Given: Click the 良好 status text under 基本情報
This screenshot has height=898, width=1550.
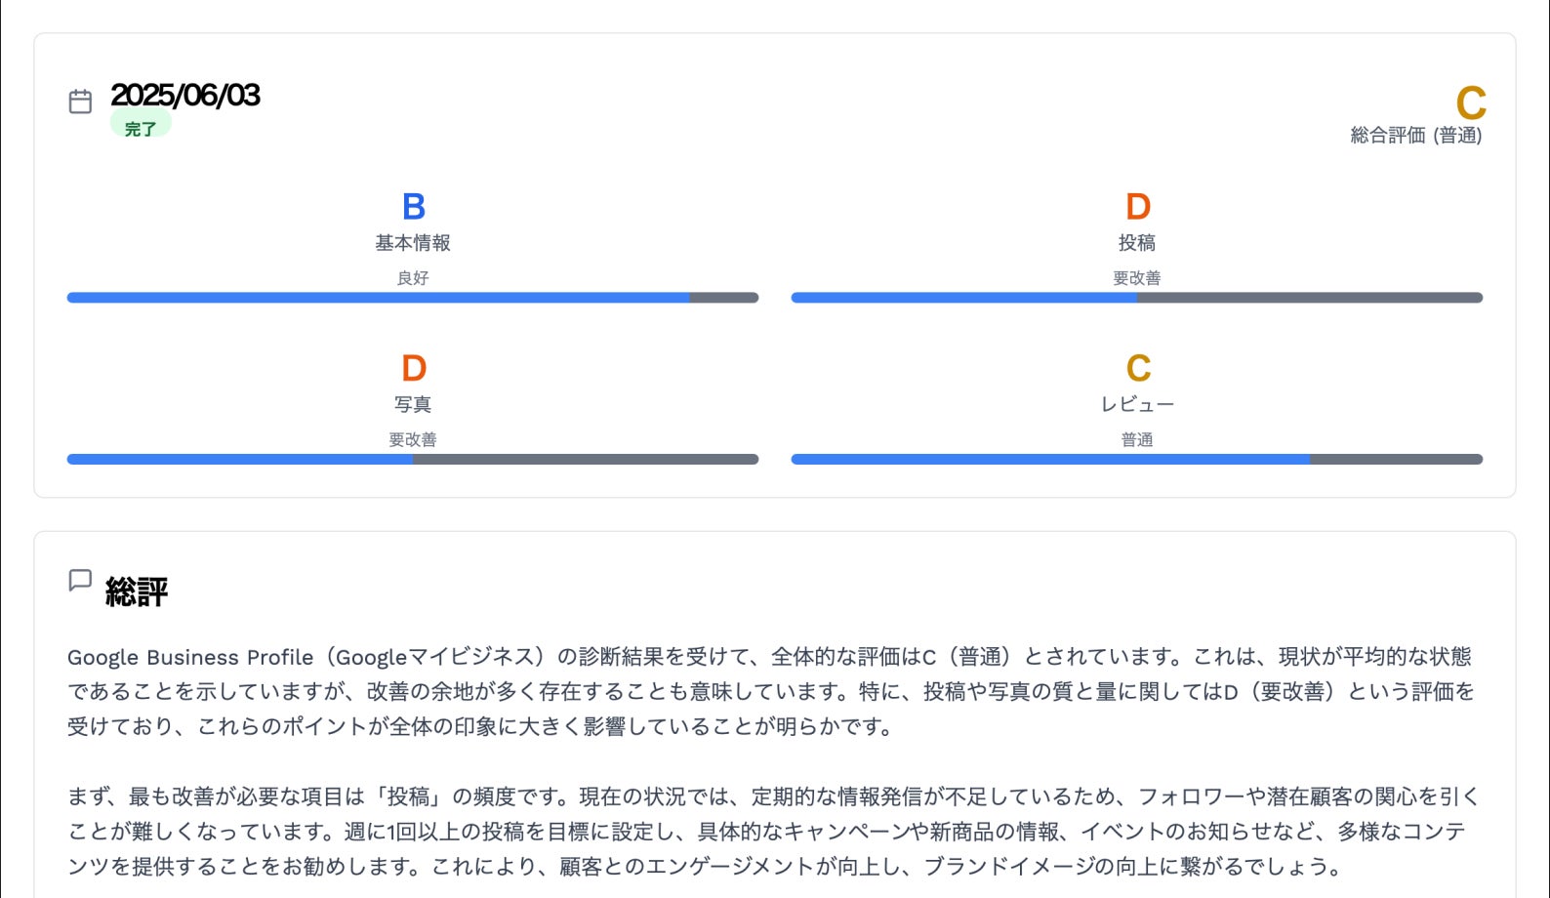Looking at the screenshot, I should pyautogui.click(x=413, y=278).
